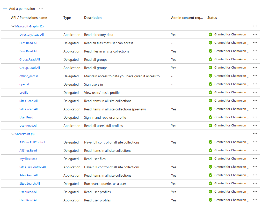Select the Status column header

pos(212,18)
